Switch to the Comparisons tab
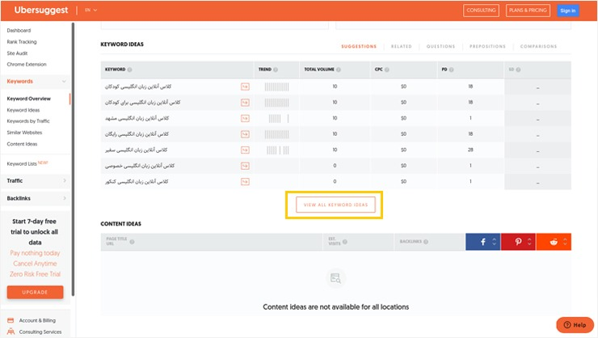 click(538, 47)
